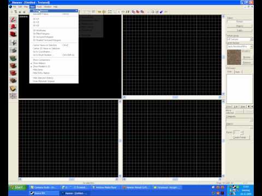Select the Camera tool in left toolbar
Viewport: 262px width, 196px height.
pos(13,34)
